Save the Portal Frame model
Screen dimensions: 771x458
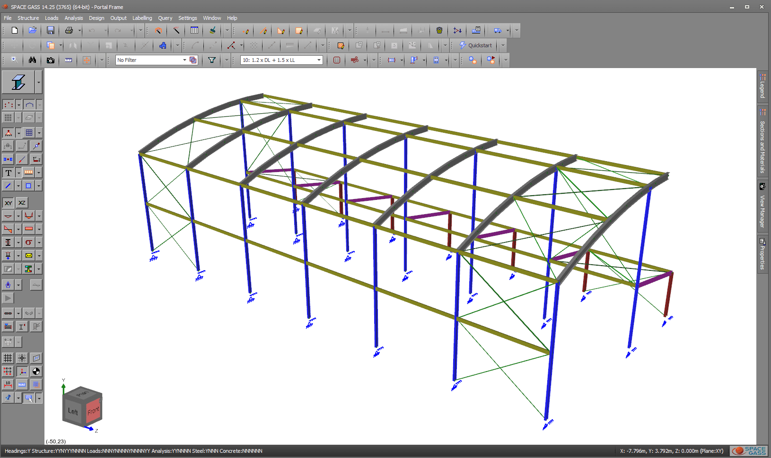coord(50,30)
